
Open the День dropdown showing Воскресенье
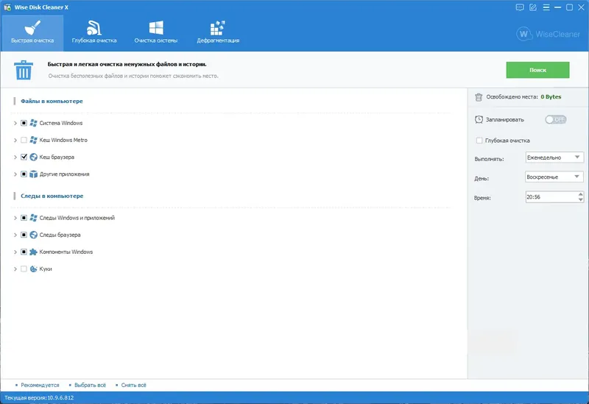pyautogui.click(x=554, y=177)
